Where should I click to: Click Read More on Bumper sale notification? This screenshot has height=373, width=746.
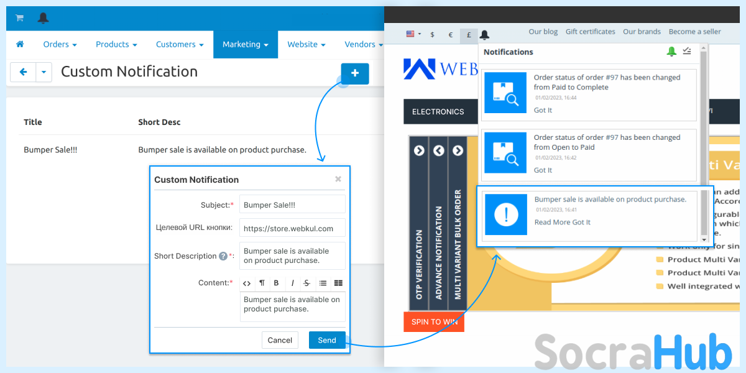[552, 222]
